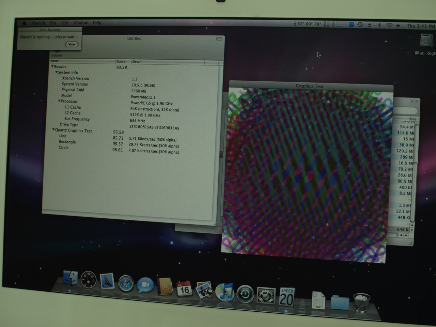Click the Eject menu bar icon

370,25
